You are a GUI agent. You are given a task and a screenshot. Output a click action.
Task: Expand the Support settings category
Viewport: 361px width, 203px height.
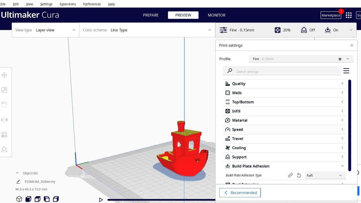pos(284,157)
